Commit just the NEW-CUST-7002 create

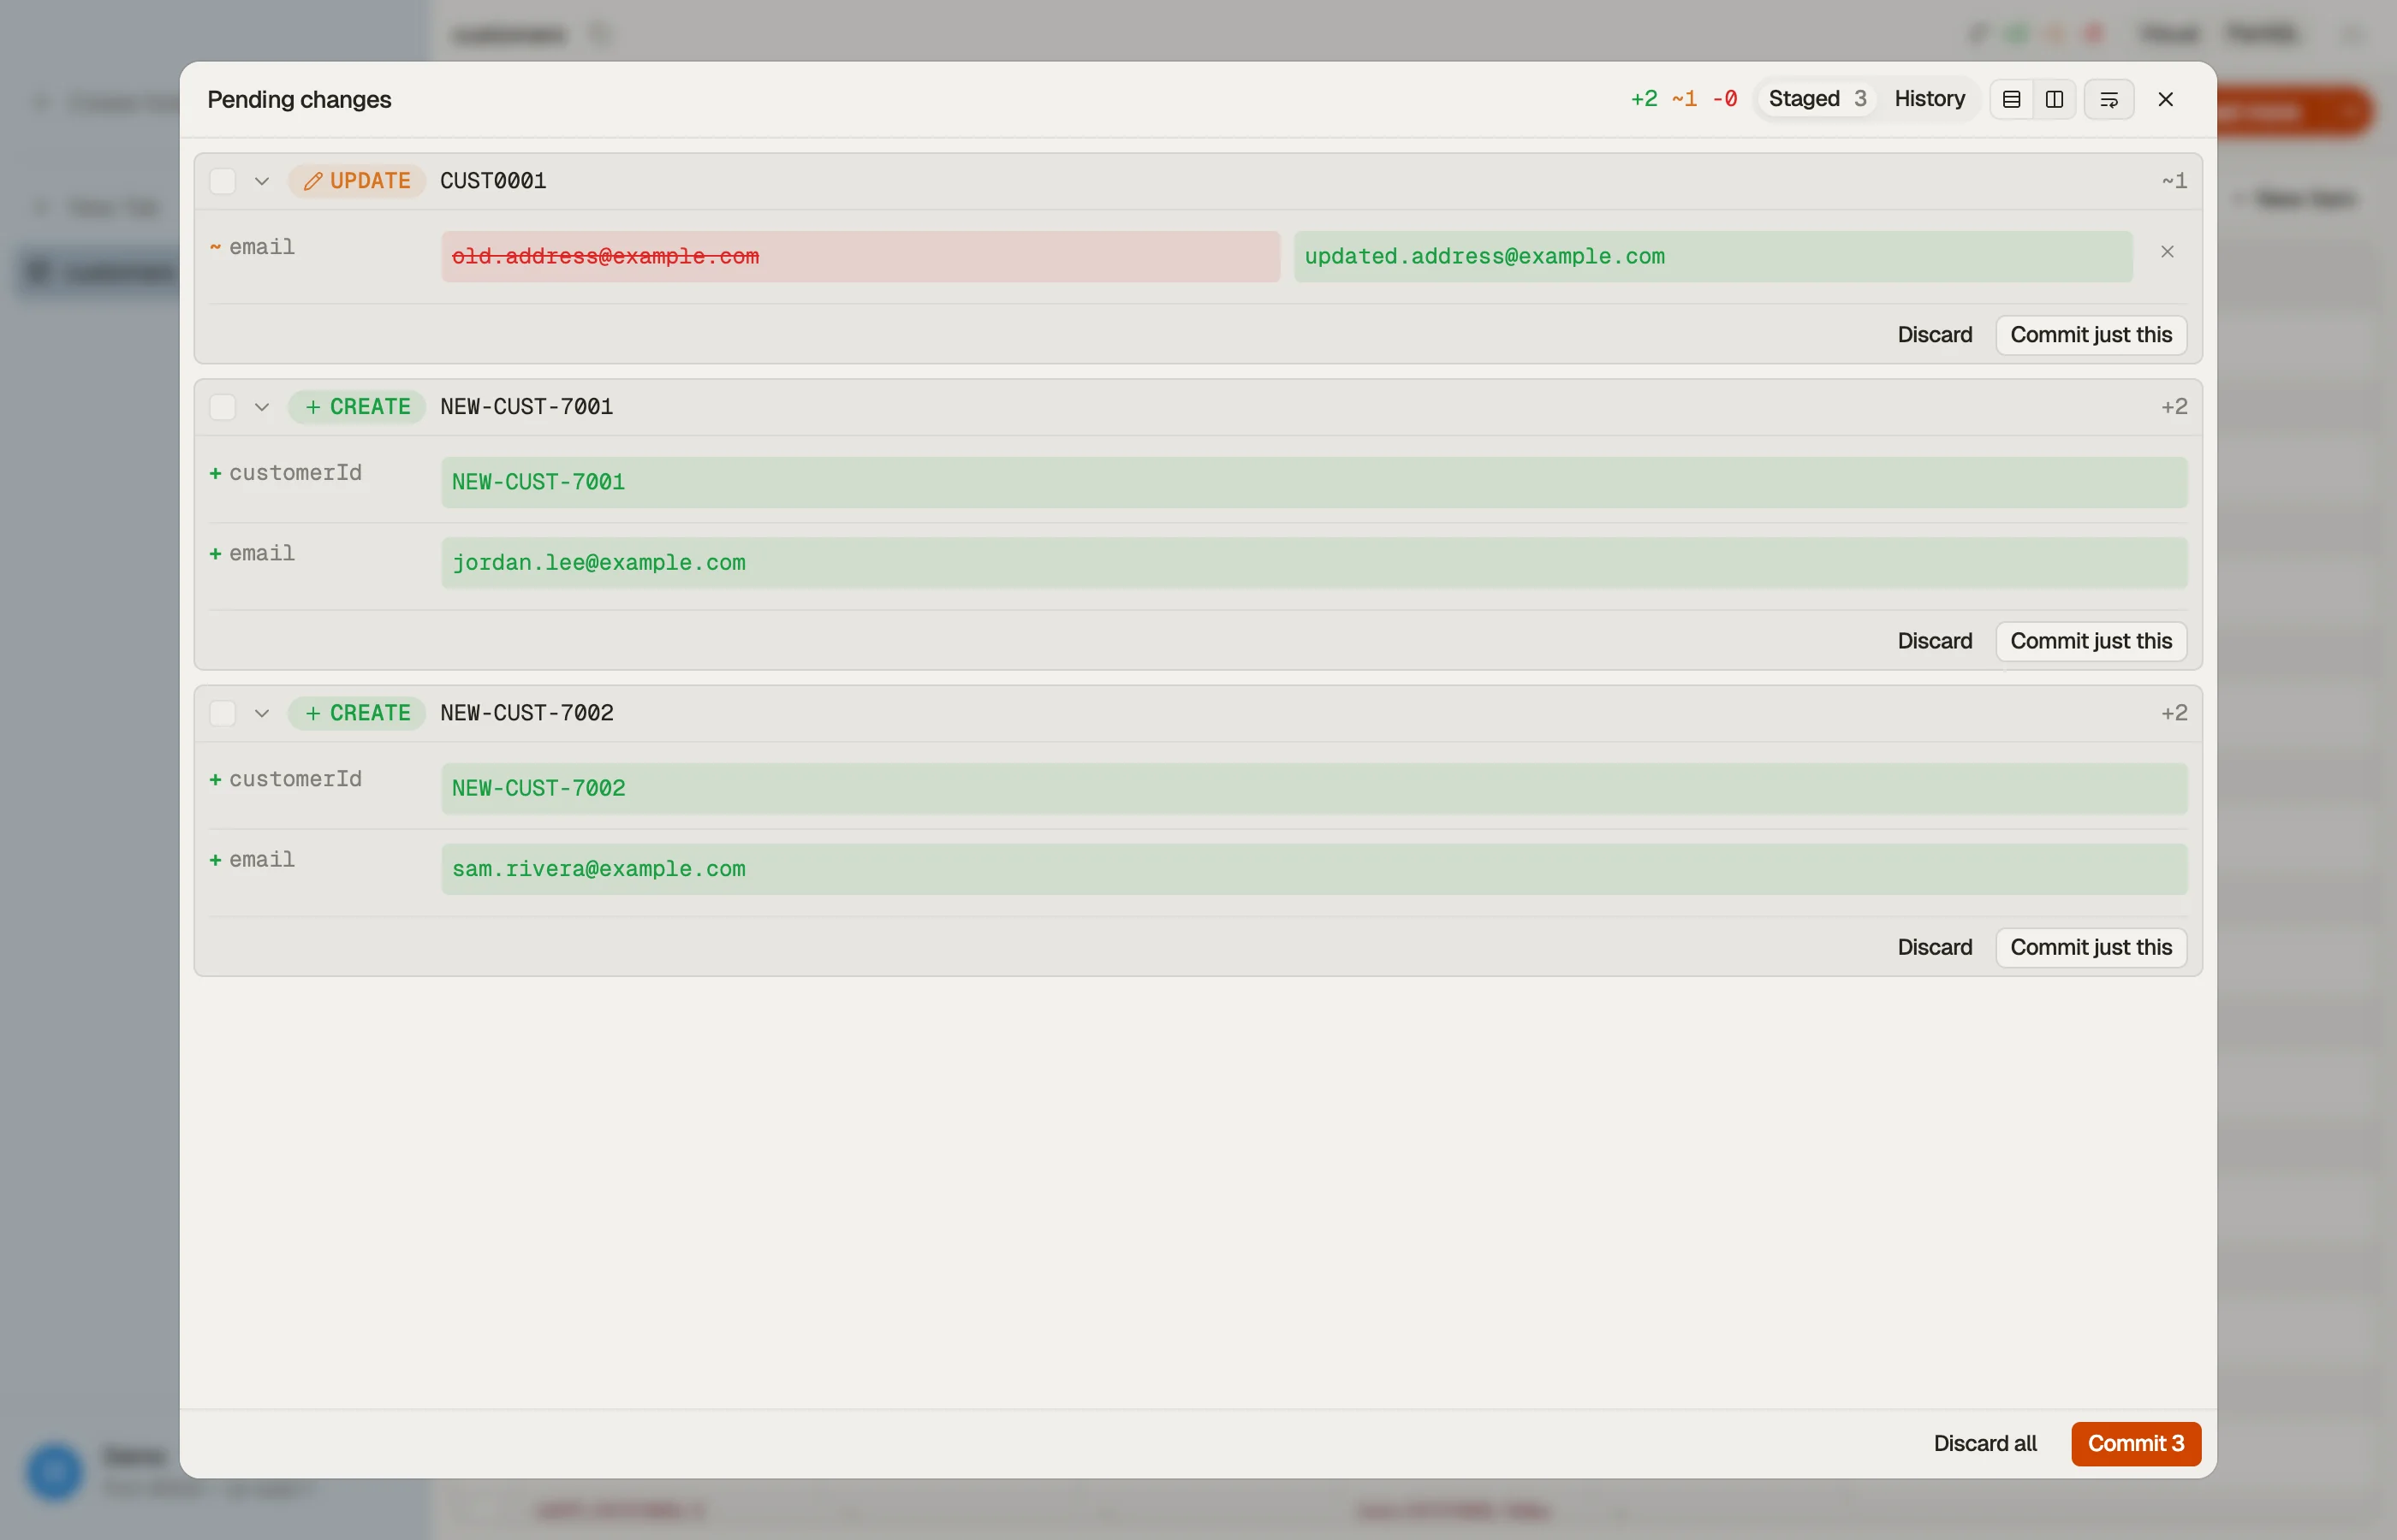[x=2091, y=947]
